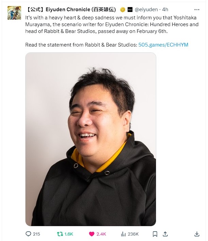Viewport: 208px width, 241px height.
Task: Open the 4h timestamp permalink
Action: [x=165, y=10]
